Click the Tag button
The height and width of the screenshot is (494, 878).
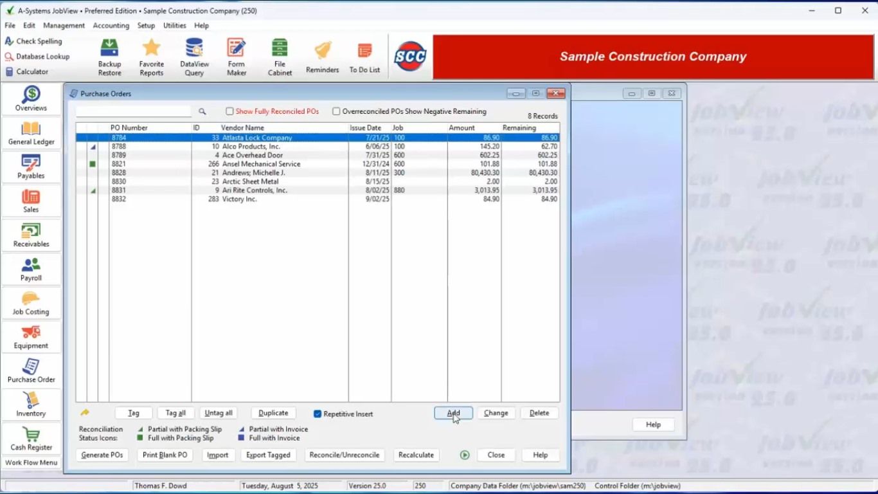pyautogui.click(x=134, y=413)
